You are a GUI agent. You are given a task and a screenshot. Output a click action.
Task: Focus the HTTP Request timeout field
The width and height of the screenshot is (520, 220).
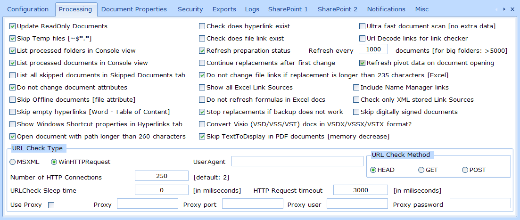pyautogui.click(x=360, y=190)
